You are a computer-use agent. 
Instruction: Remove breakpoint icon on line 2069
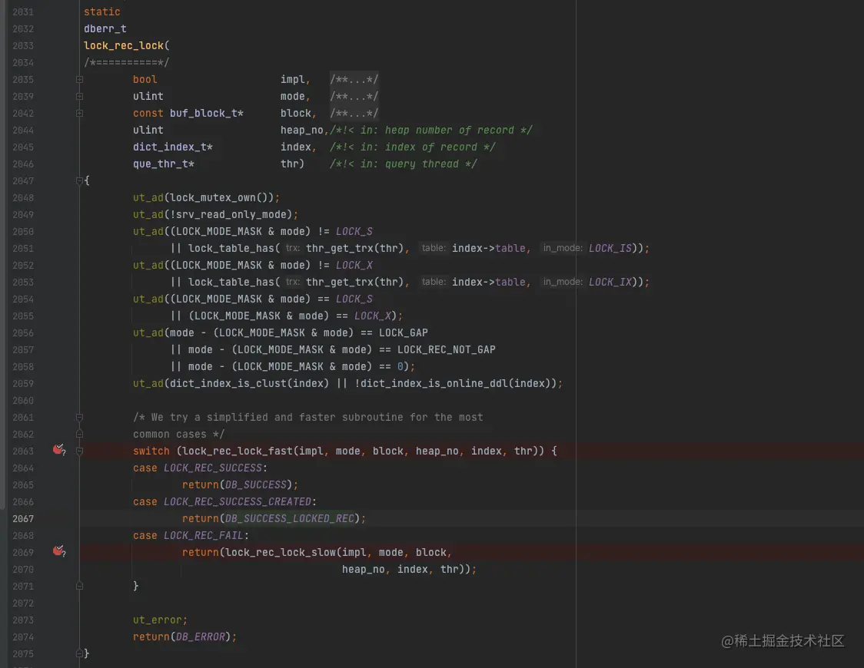[59, 551]
